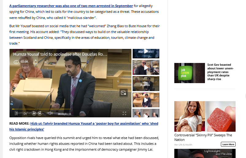Viewport: 246px width, 158px height.
Task: Open Hizb ut-Tahrir branded Humza Yousaf link
Action: point(84,127)
